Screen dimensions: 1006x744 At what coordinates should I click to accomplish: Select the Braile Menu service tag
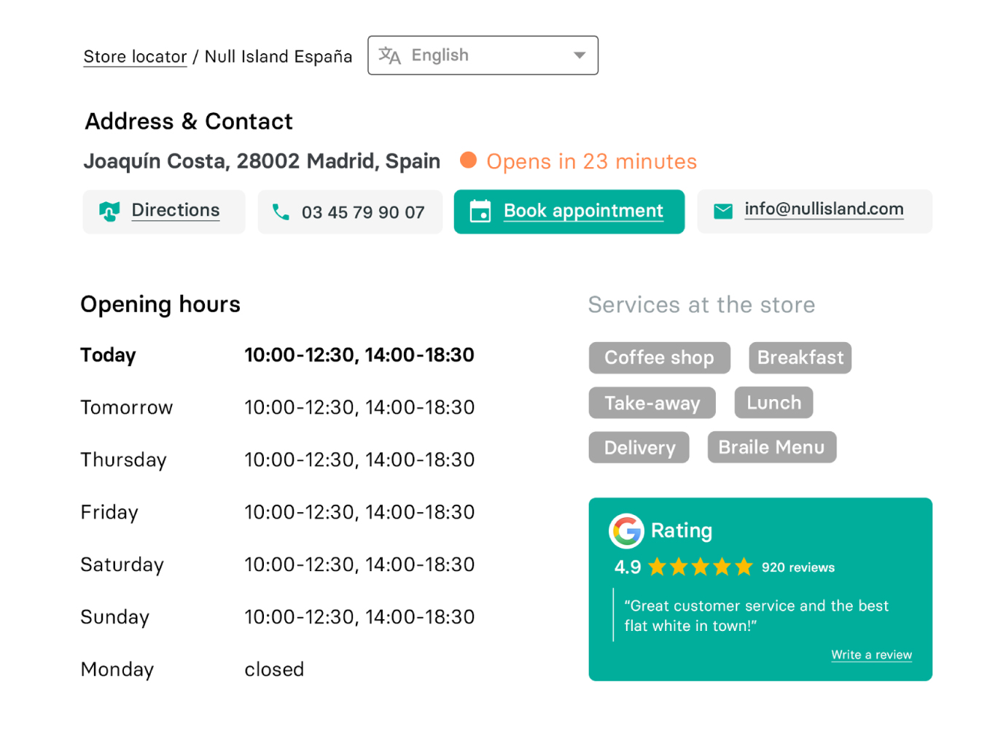(x=771, y=447)
